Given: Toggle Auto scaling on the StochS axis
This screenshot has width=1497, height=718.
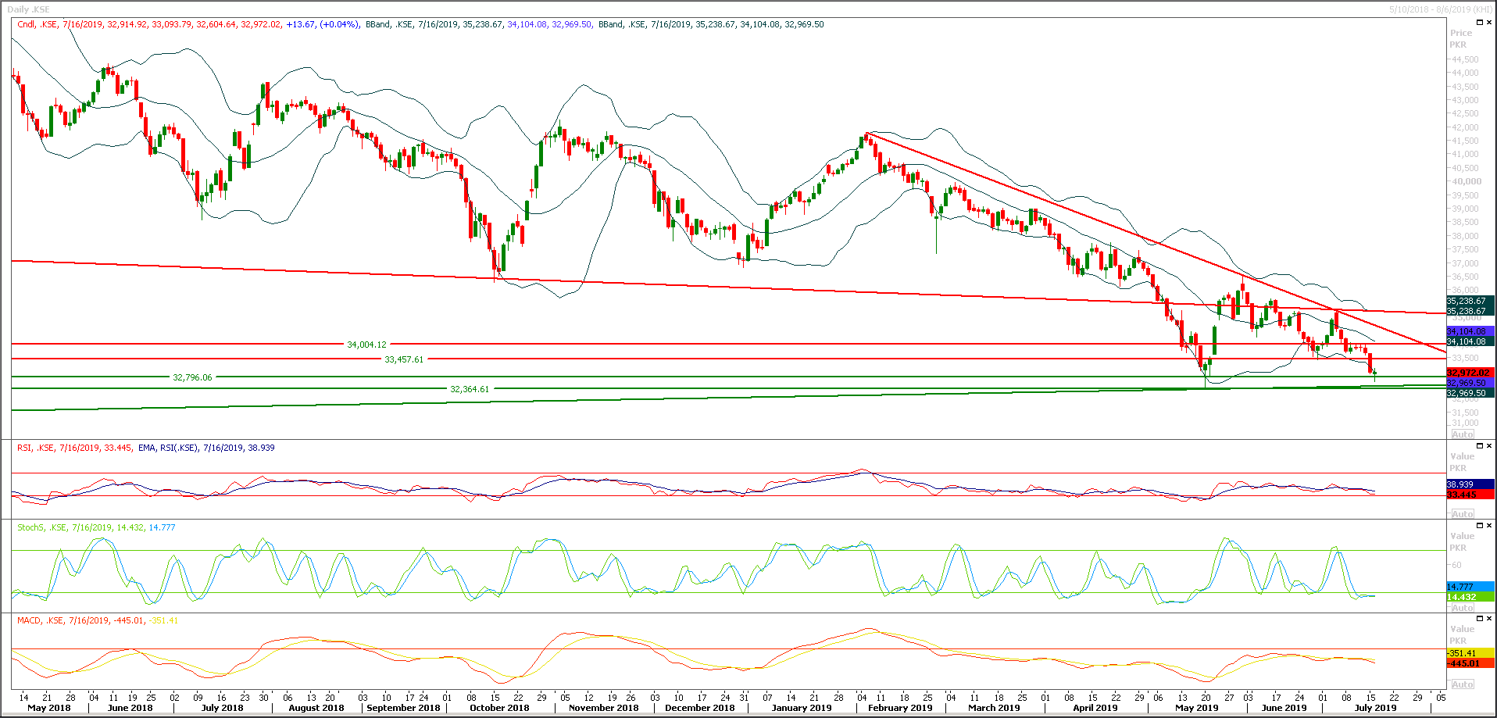Looking at the screenshot, I should coord(1462,607).
